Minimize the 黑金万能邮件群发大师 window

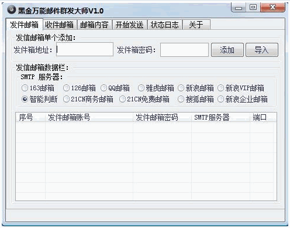click(239, 8)
